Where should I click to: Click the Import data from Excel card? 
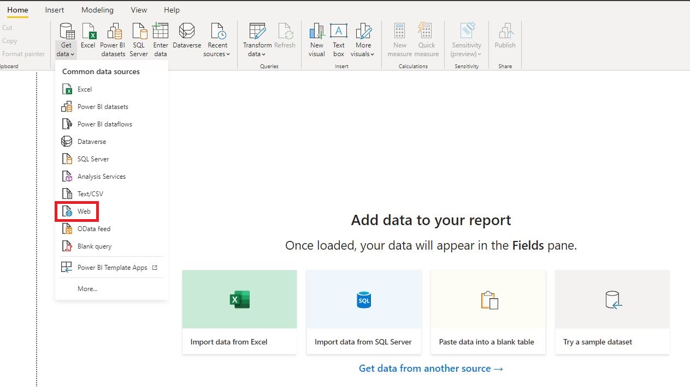pos(239,312)
